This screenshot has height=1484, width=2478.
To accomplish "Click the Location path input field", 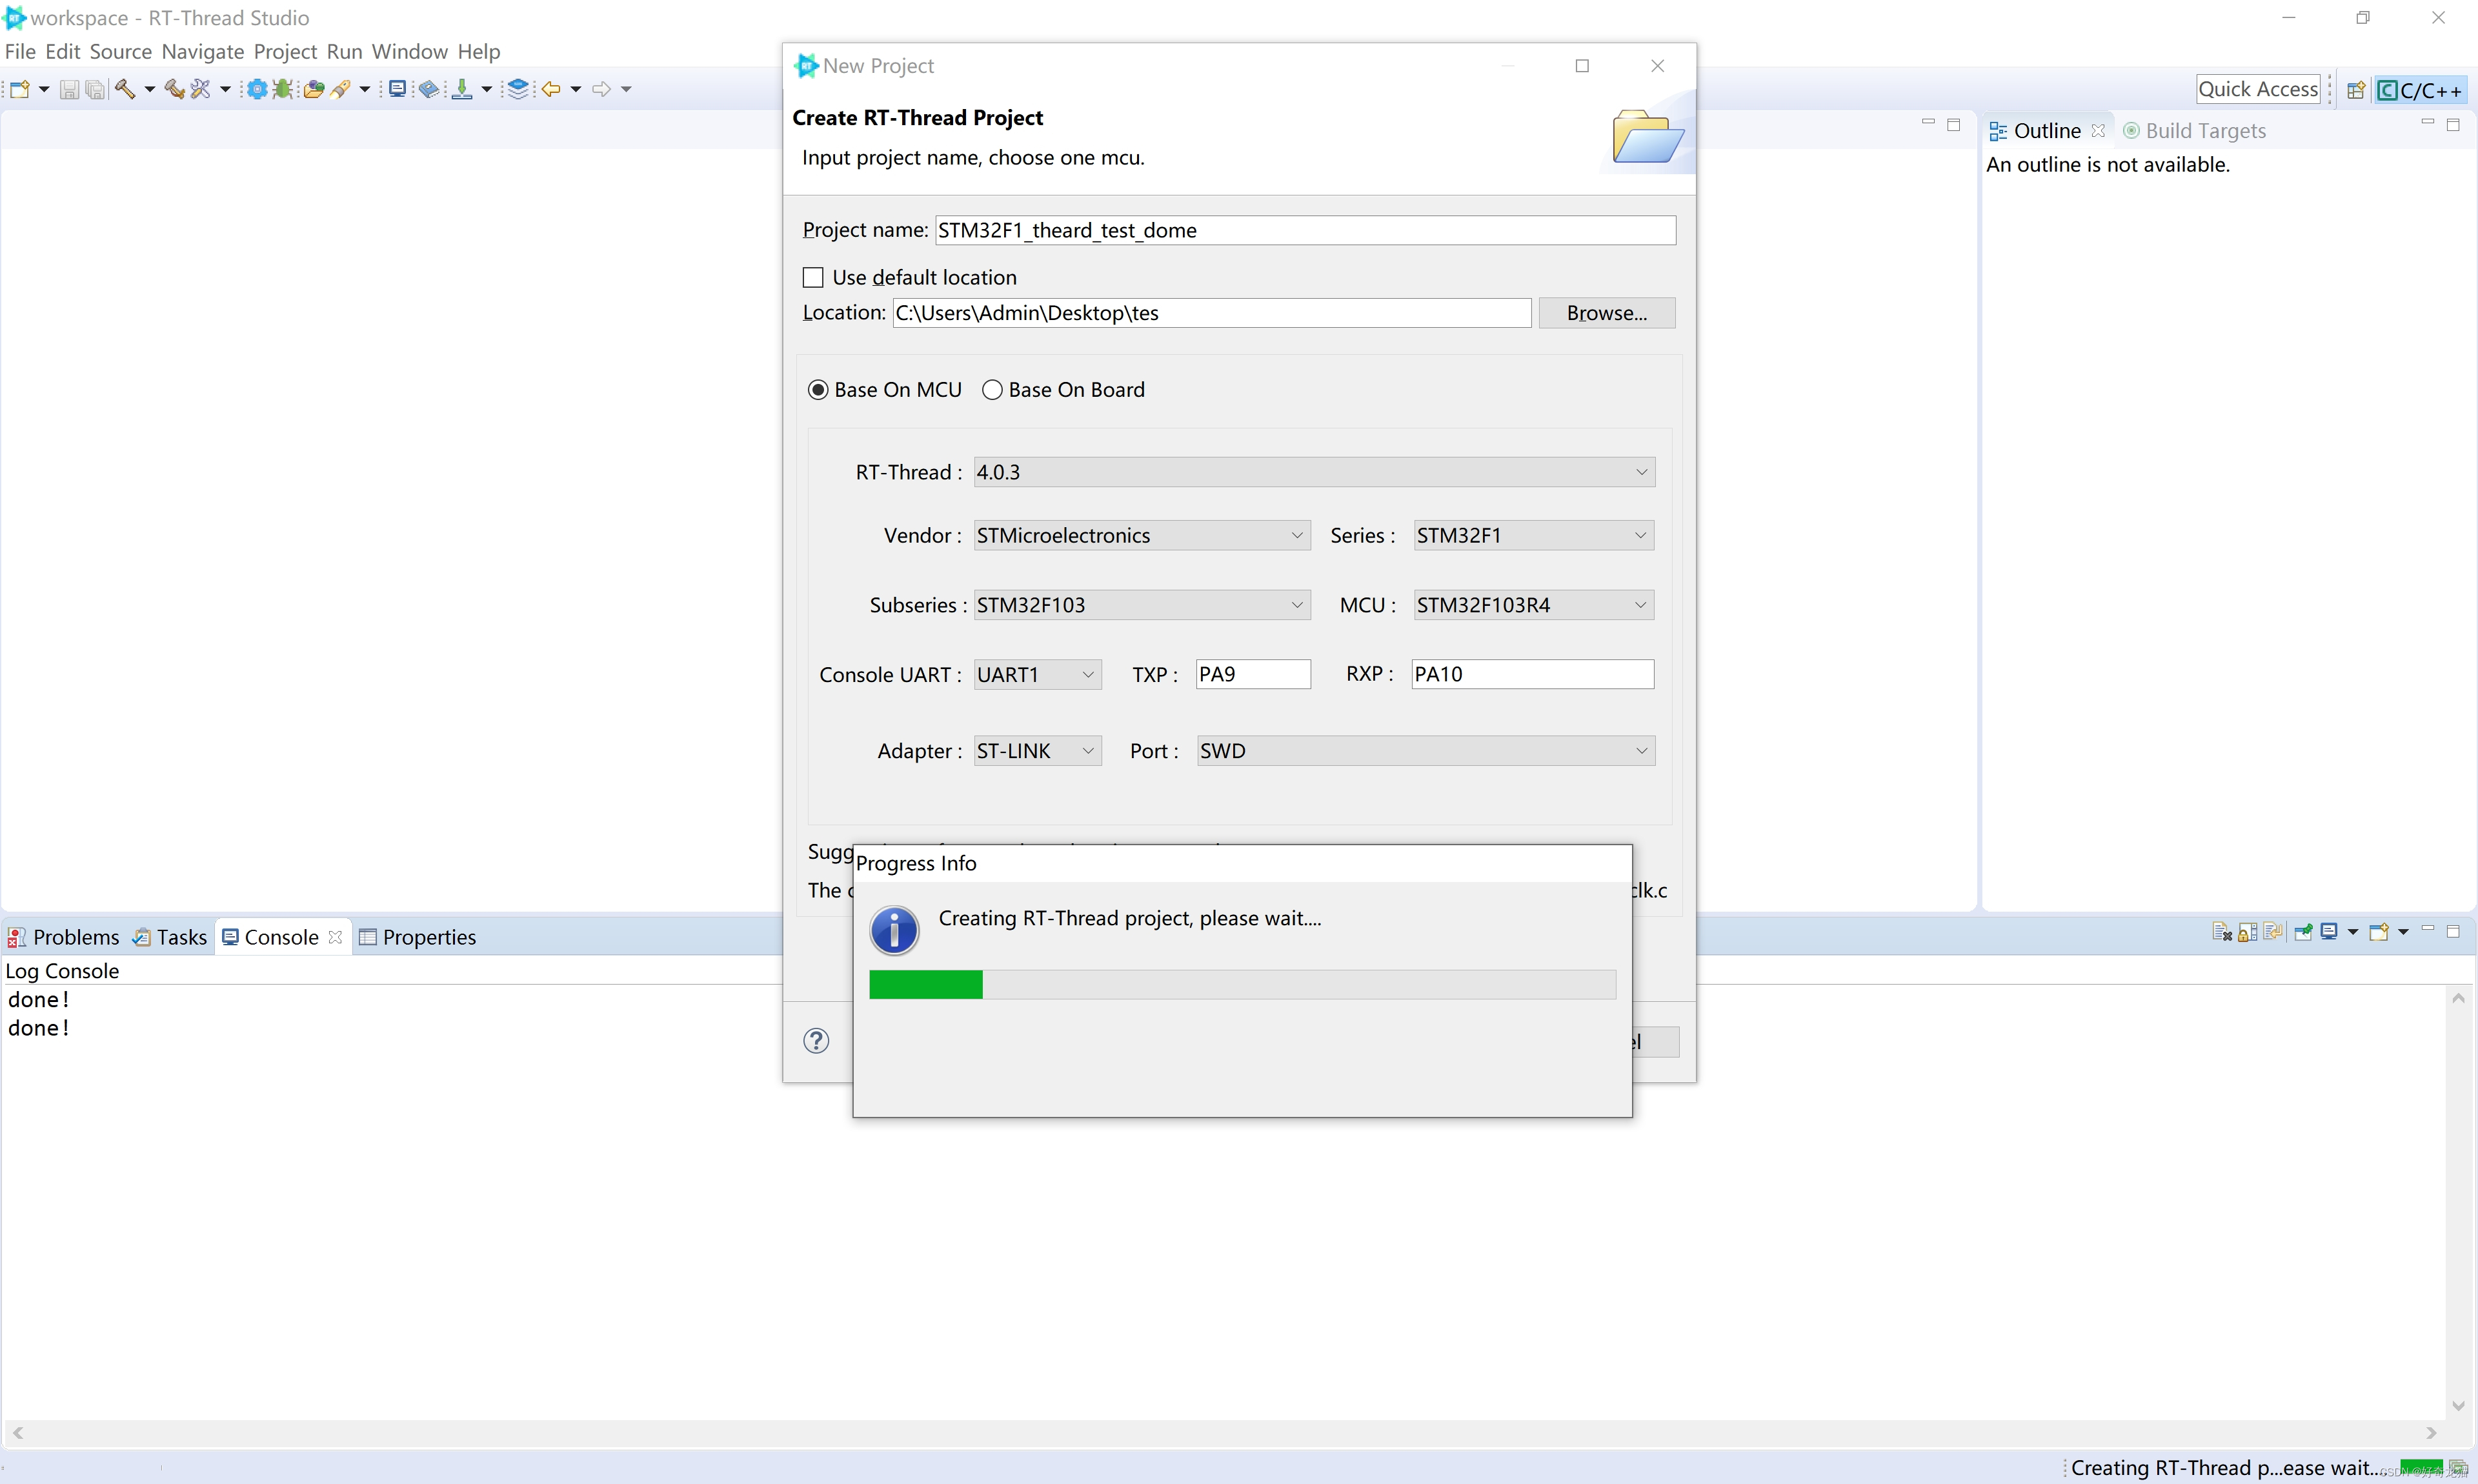I will 1211,313.
